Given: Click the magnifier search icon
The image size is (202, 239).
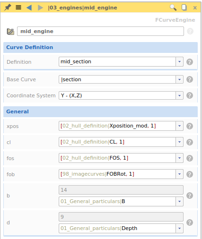Looking at the screenshot, I should [173, 8].
